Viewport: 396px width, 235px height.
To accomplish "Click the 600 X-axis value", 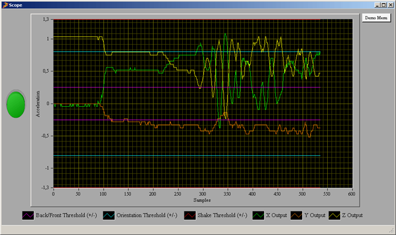I will click(351, 194).
